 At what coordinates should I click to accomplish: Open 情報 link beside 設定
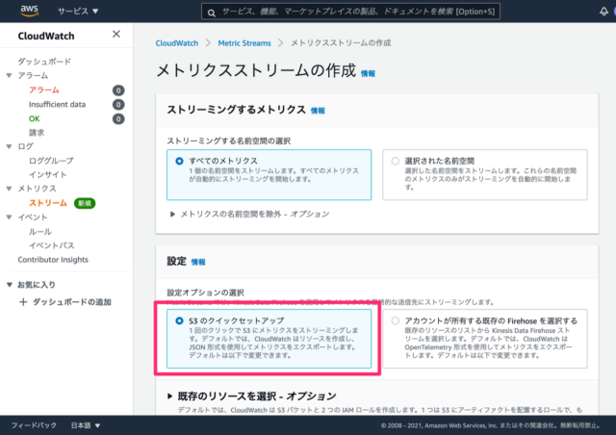(x=198, y=262)
